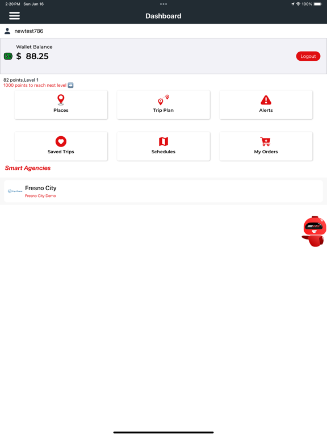Tap the Schedules folded map icon
327x436 pixels.
coord(163,141)
